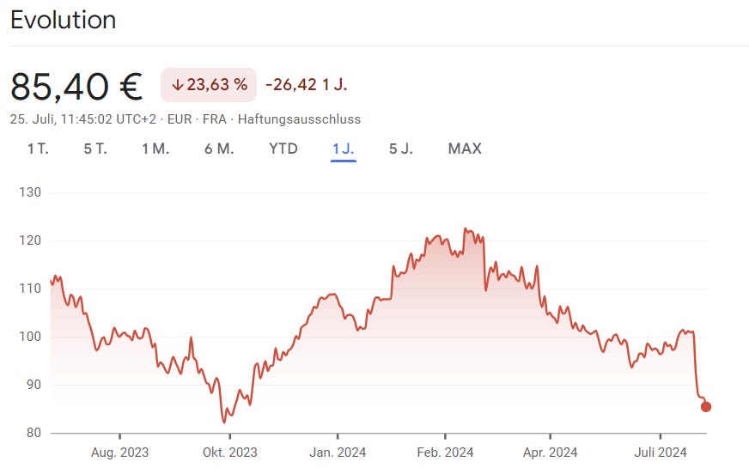This screenshot has height=474, width=749.
Task: Switch to the 5 T. range tab
Action: (95, 149)
